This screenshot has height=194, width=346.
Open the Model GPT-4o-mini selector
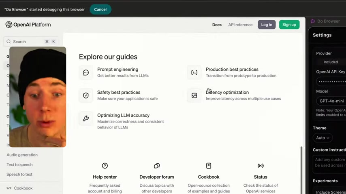pyautogui.click(x=331, y=101)
